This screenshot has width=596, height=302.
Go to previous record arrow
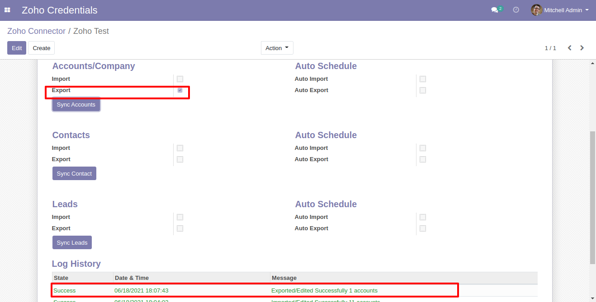pos(570,48)
